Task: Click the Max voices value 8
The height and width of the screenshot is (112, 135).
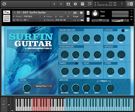Action: 68,16
